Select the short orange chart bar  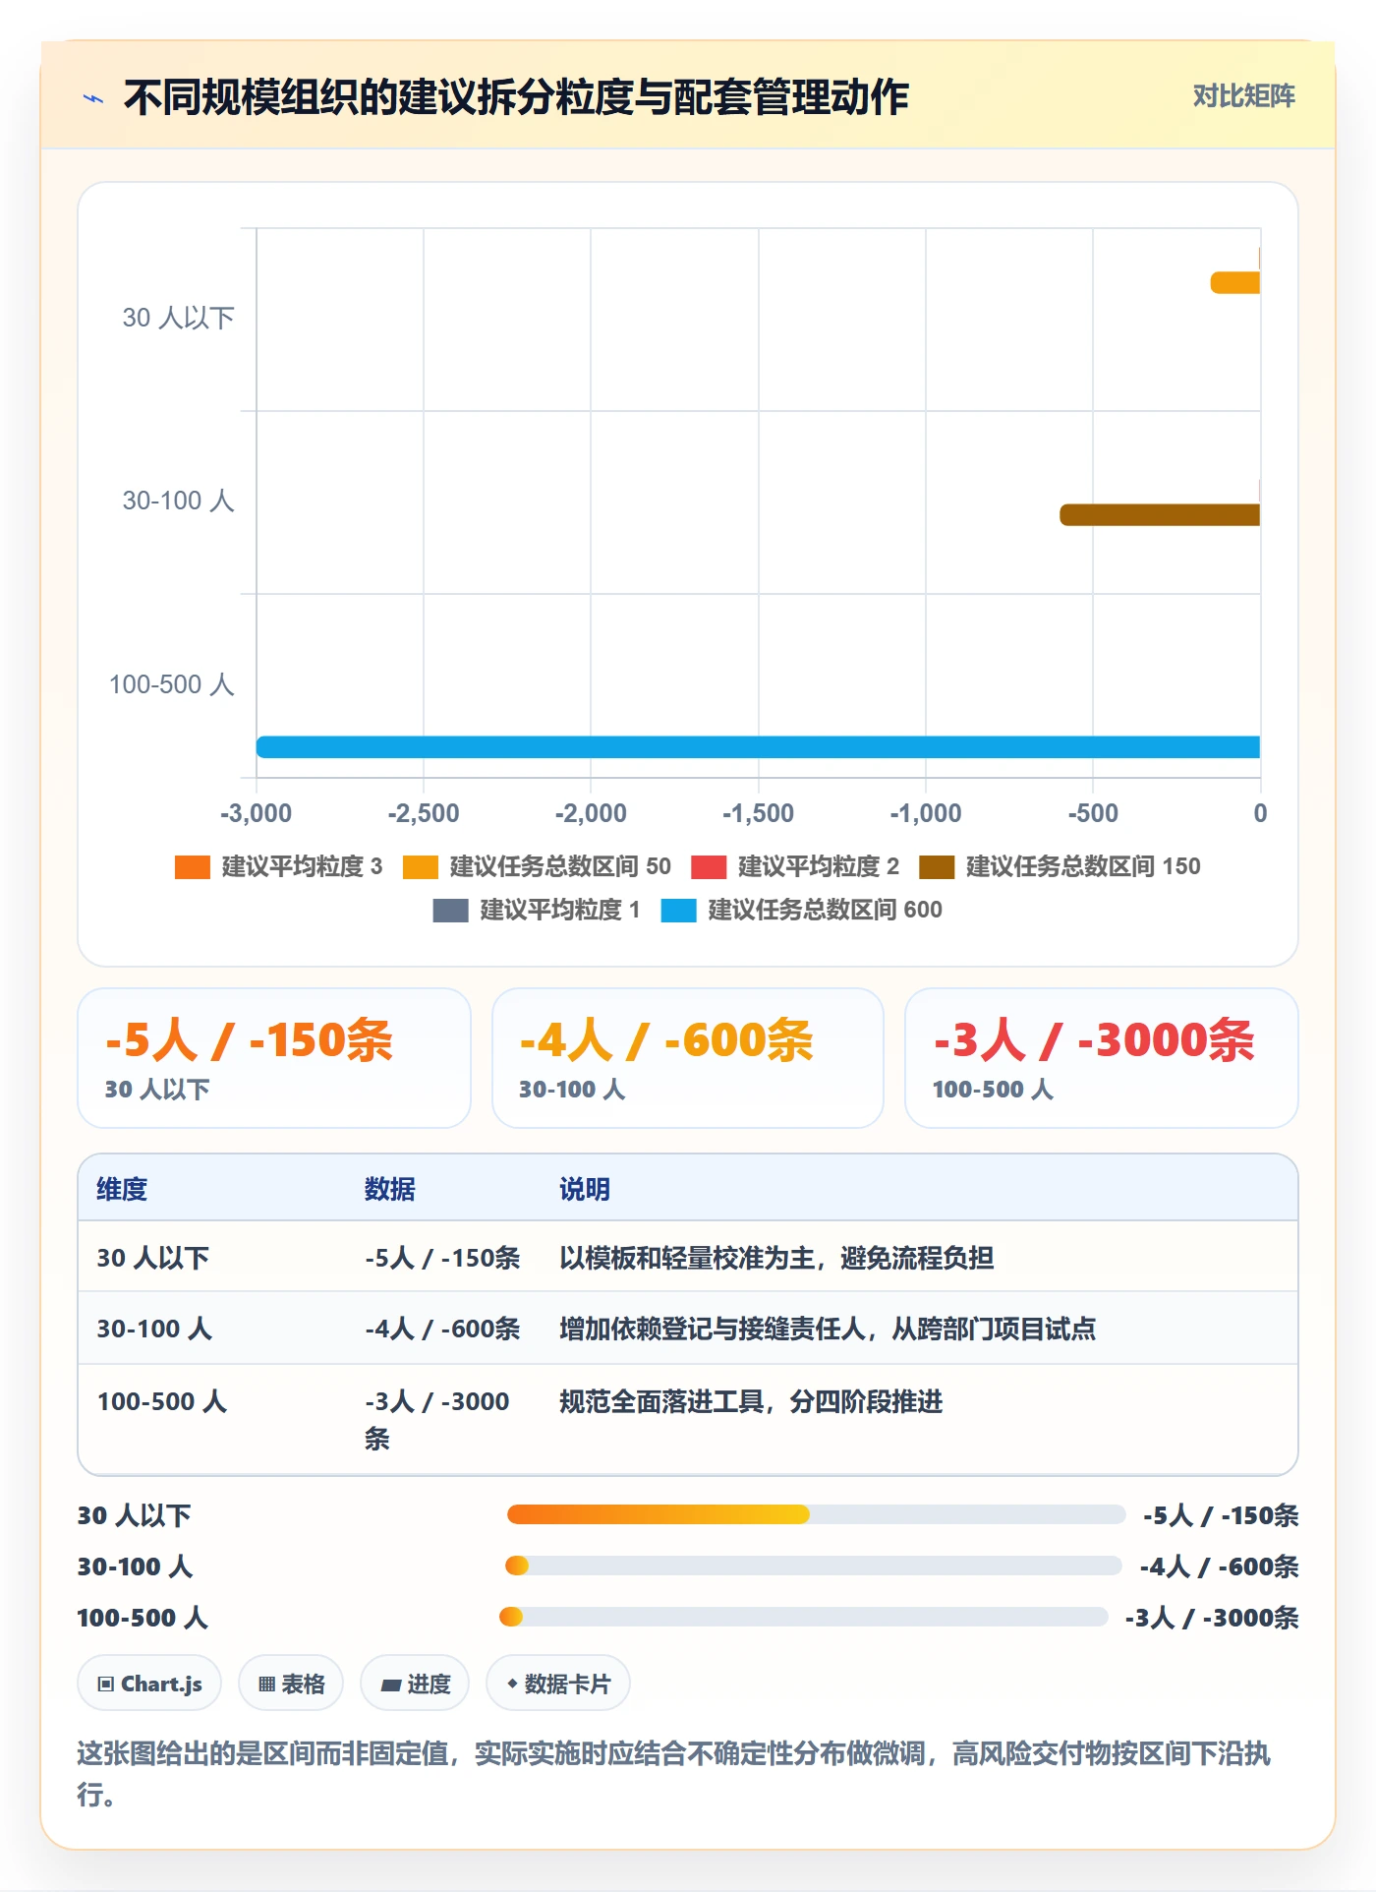[x=1234, y=282]
